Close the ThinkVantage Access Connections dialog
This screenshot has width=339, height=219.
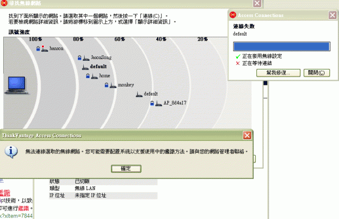247,136
